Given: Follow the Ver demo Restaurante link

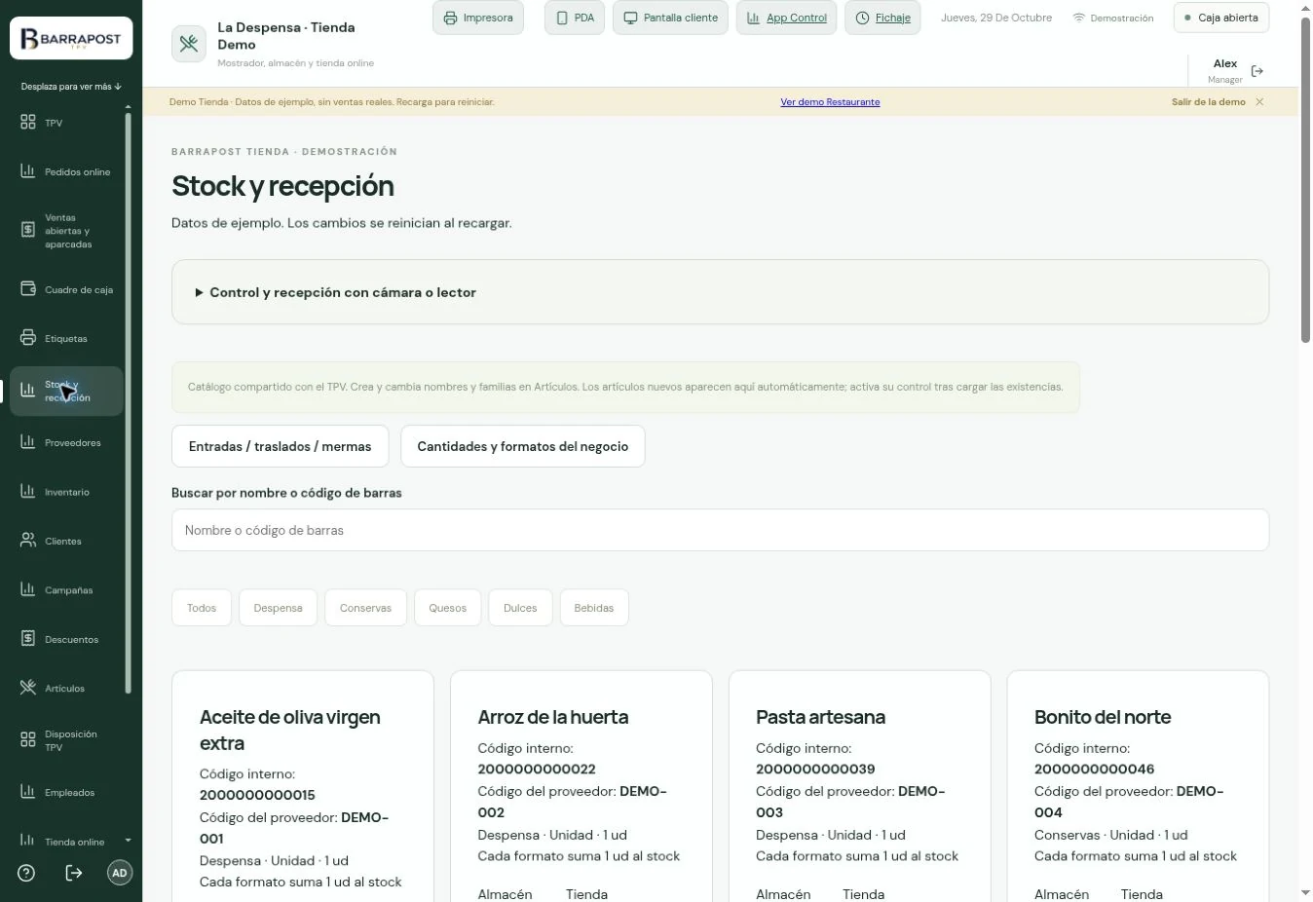Looking at the screenshot, I should [830, 101].
